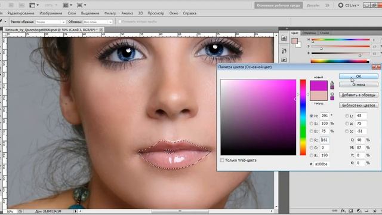Click the foreground color swatch in Color panel
382x215 pixels.
click(294, 41)
